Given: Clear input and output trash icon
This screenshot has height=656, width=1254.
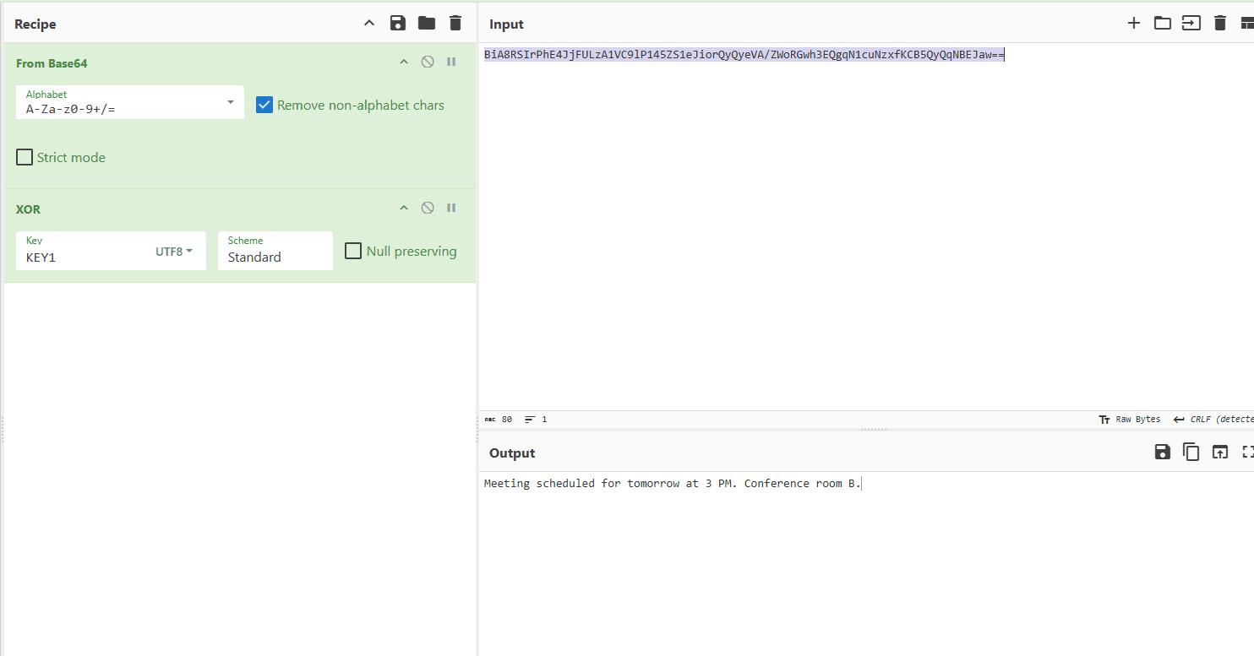Looking at the screenshot, I should pyautogui.click(x=1219, y=24).
